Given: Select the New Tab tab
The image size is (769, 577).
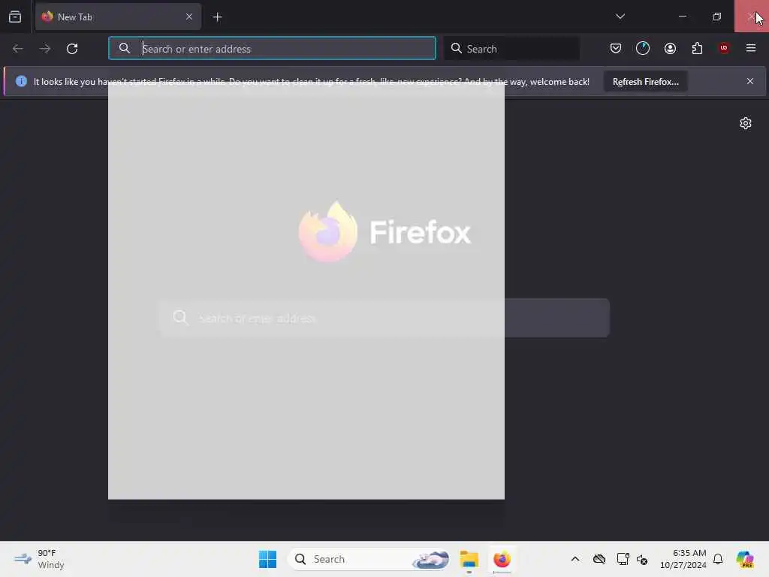Looking at the screenshot, I should (x=118, y=17).
